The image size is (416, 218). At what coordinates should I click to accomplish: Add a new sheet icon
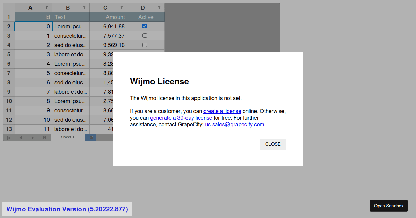coord(91,137)
